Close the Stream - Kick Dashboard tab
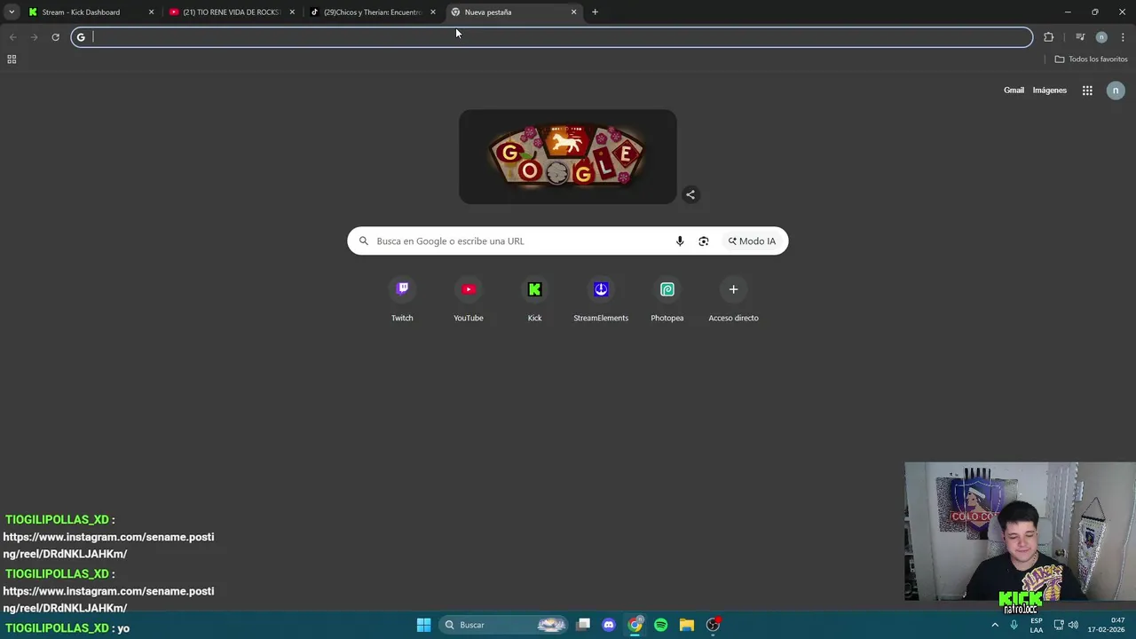The width and height of the screenshot is (1136, 639). 151,12
